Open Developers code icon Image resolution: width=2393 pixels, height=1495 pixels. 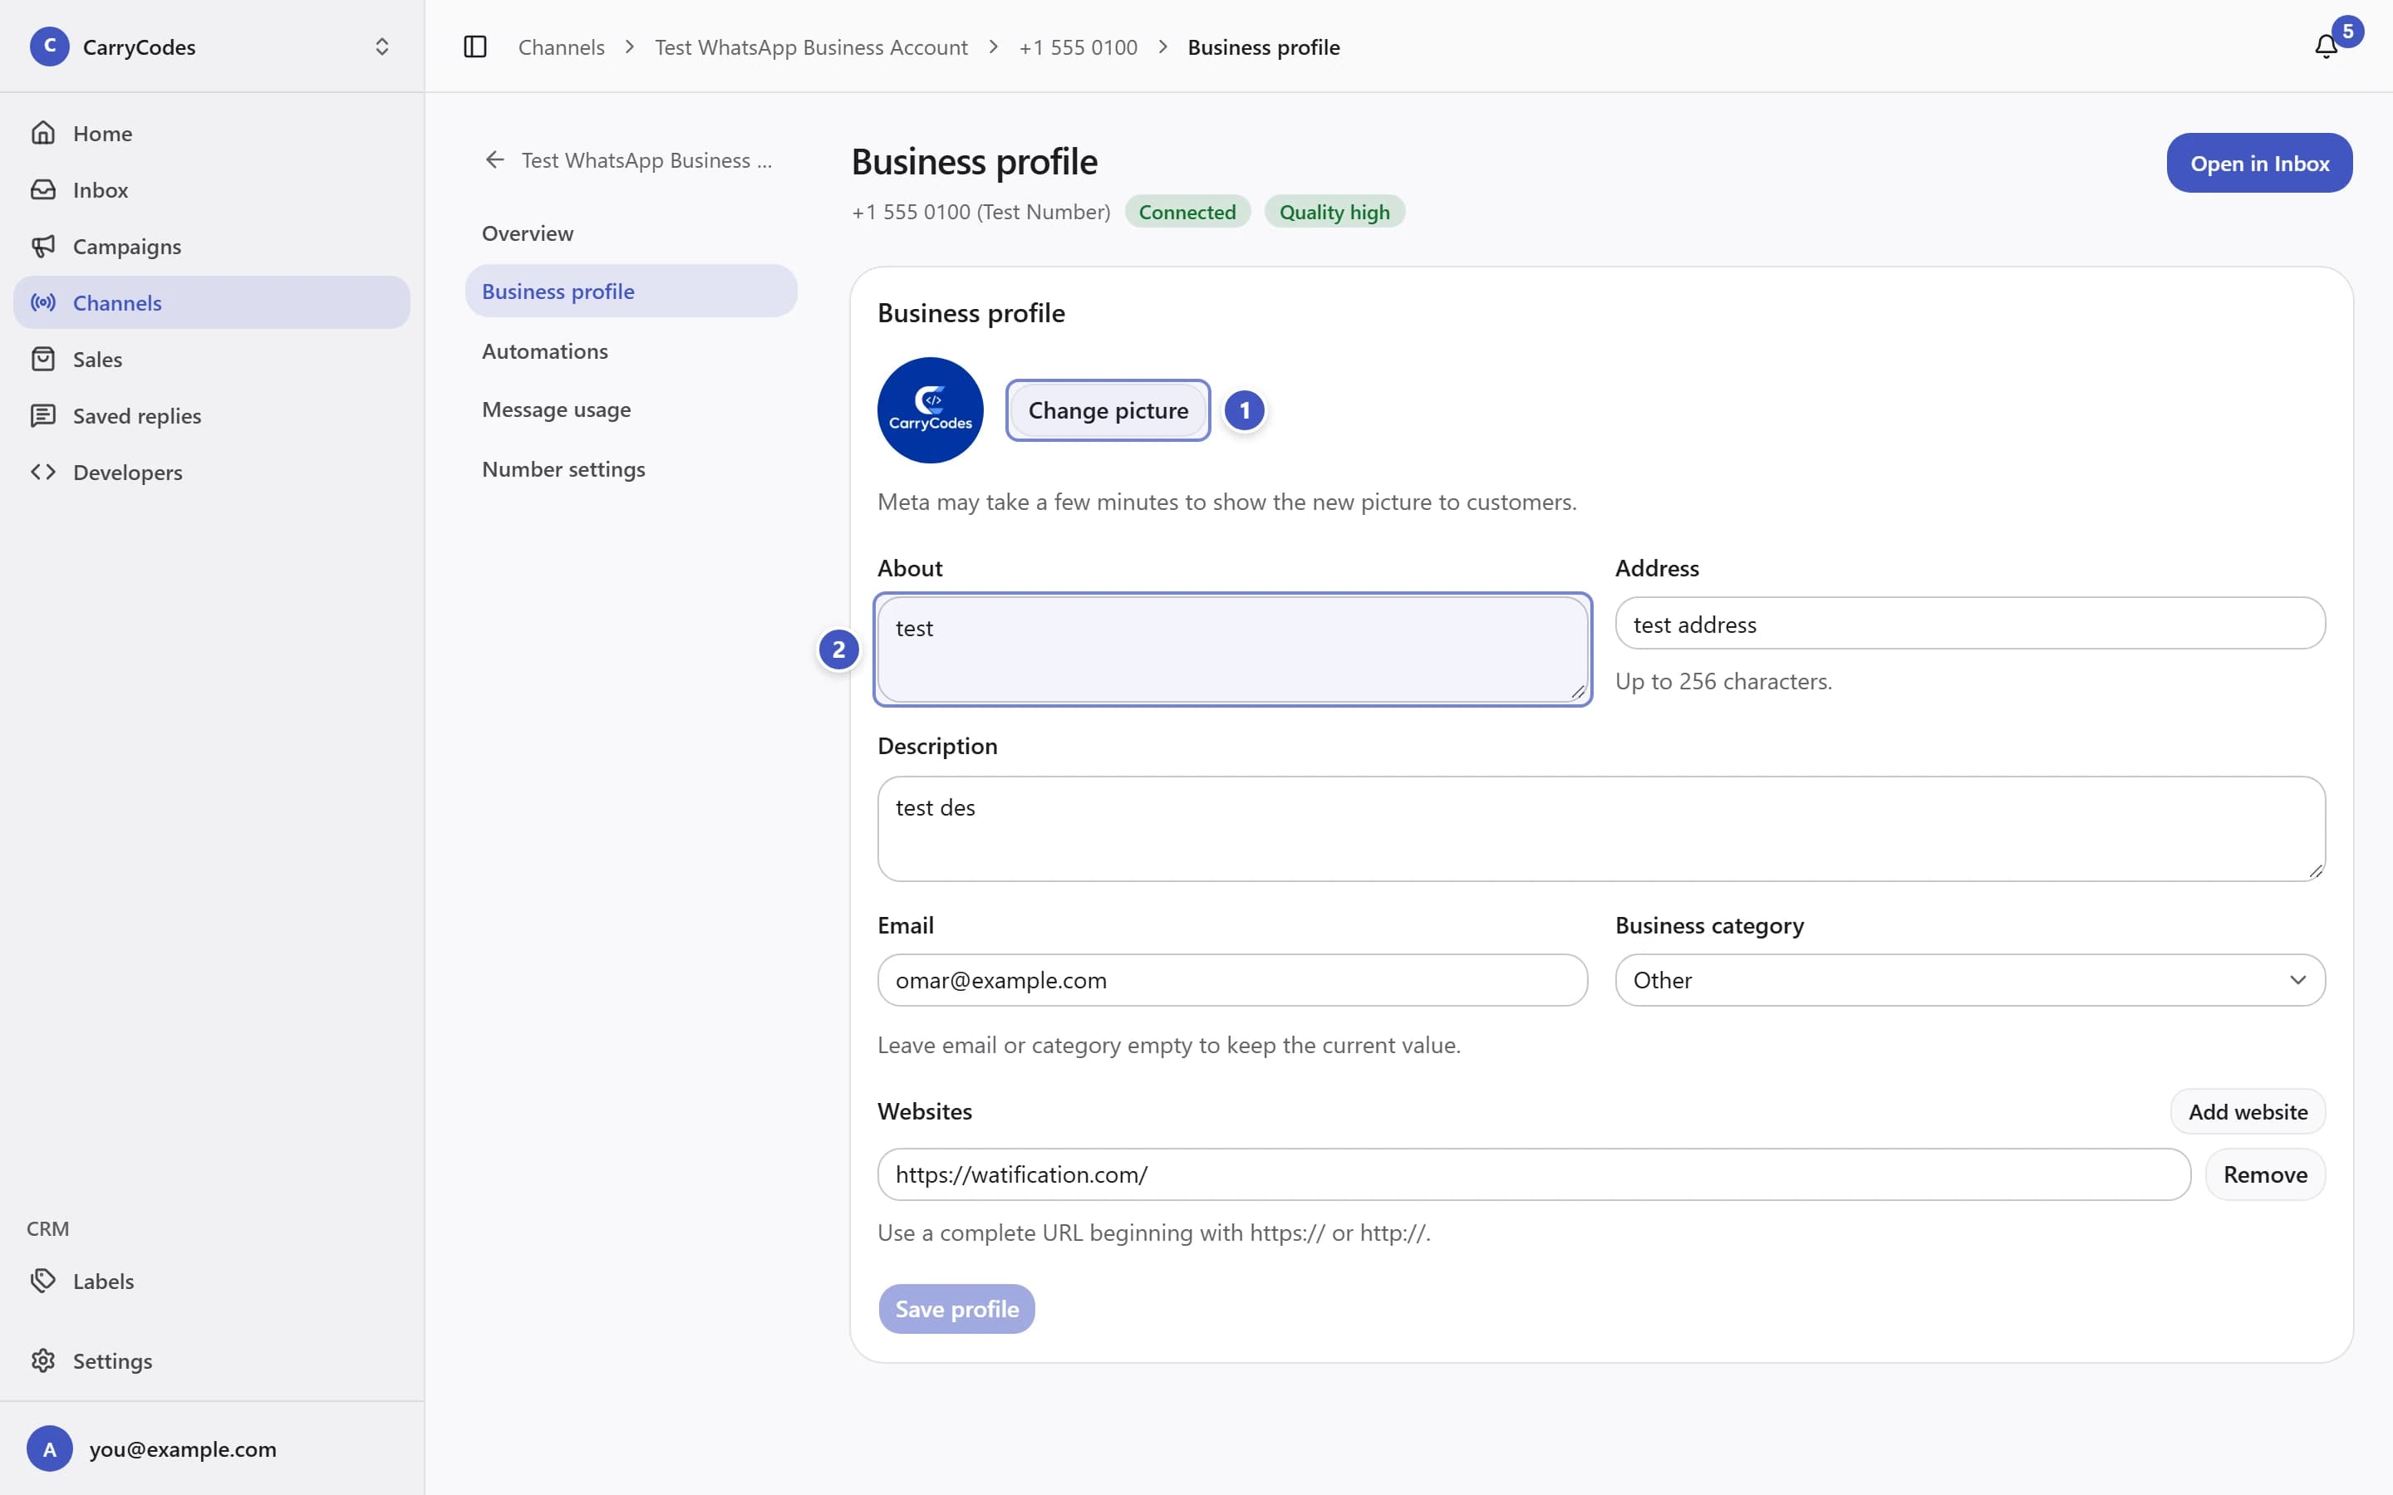click(43, 472)
